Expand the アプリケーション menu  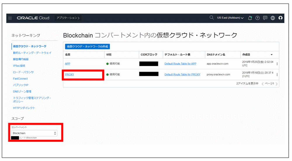(x=68, y=18)
